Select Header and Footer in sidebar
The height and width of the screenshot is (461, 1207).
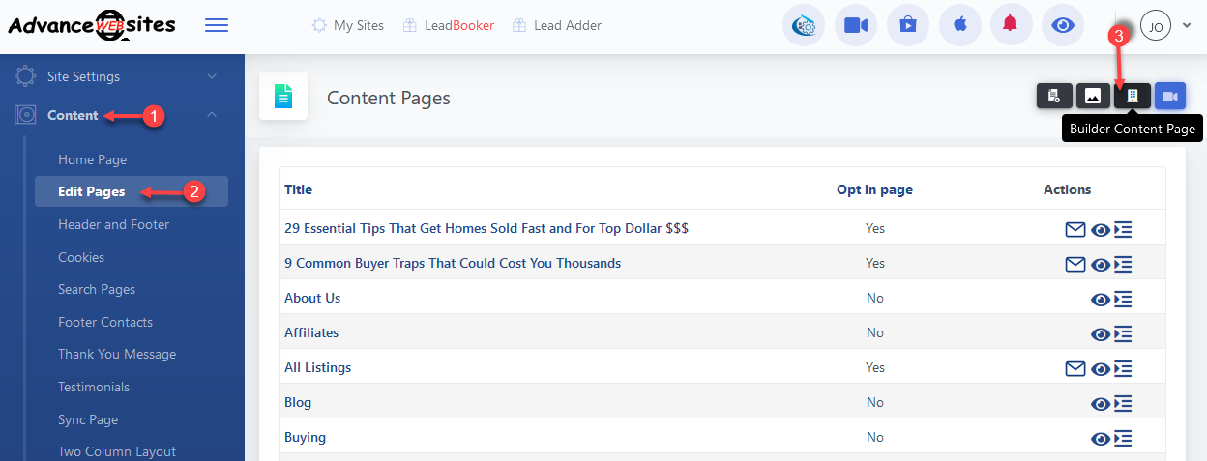tap(113, 224)
